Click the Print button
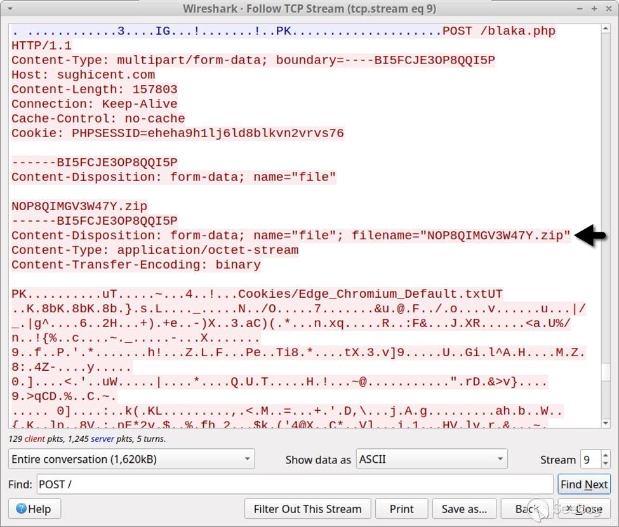This screenshot has height=527, width=619. (401, 509)
